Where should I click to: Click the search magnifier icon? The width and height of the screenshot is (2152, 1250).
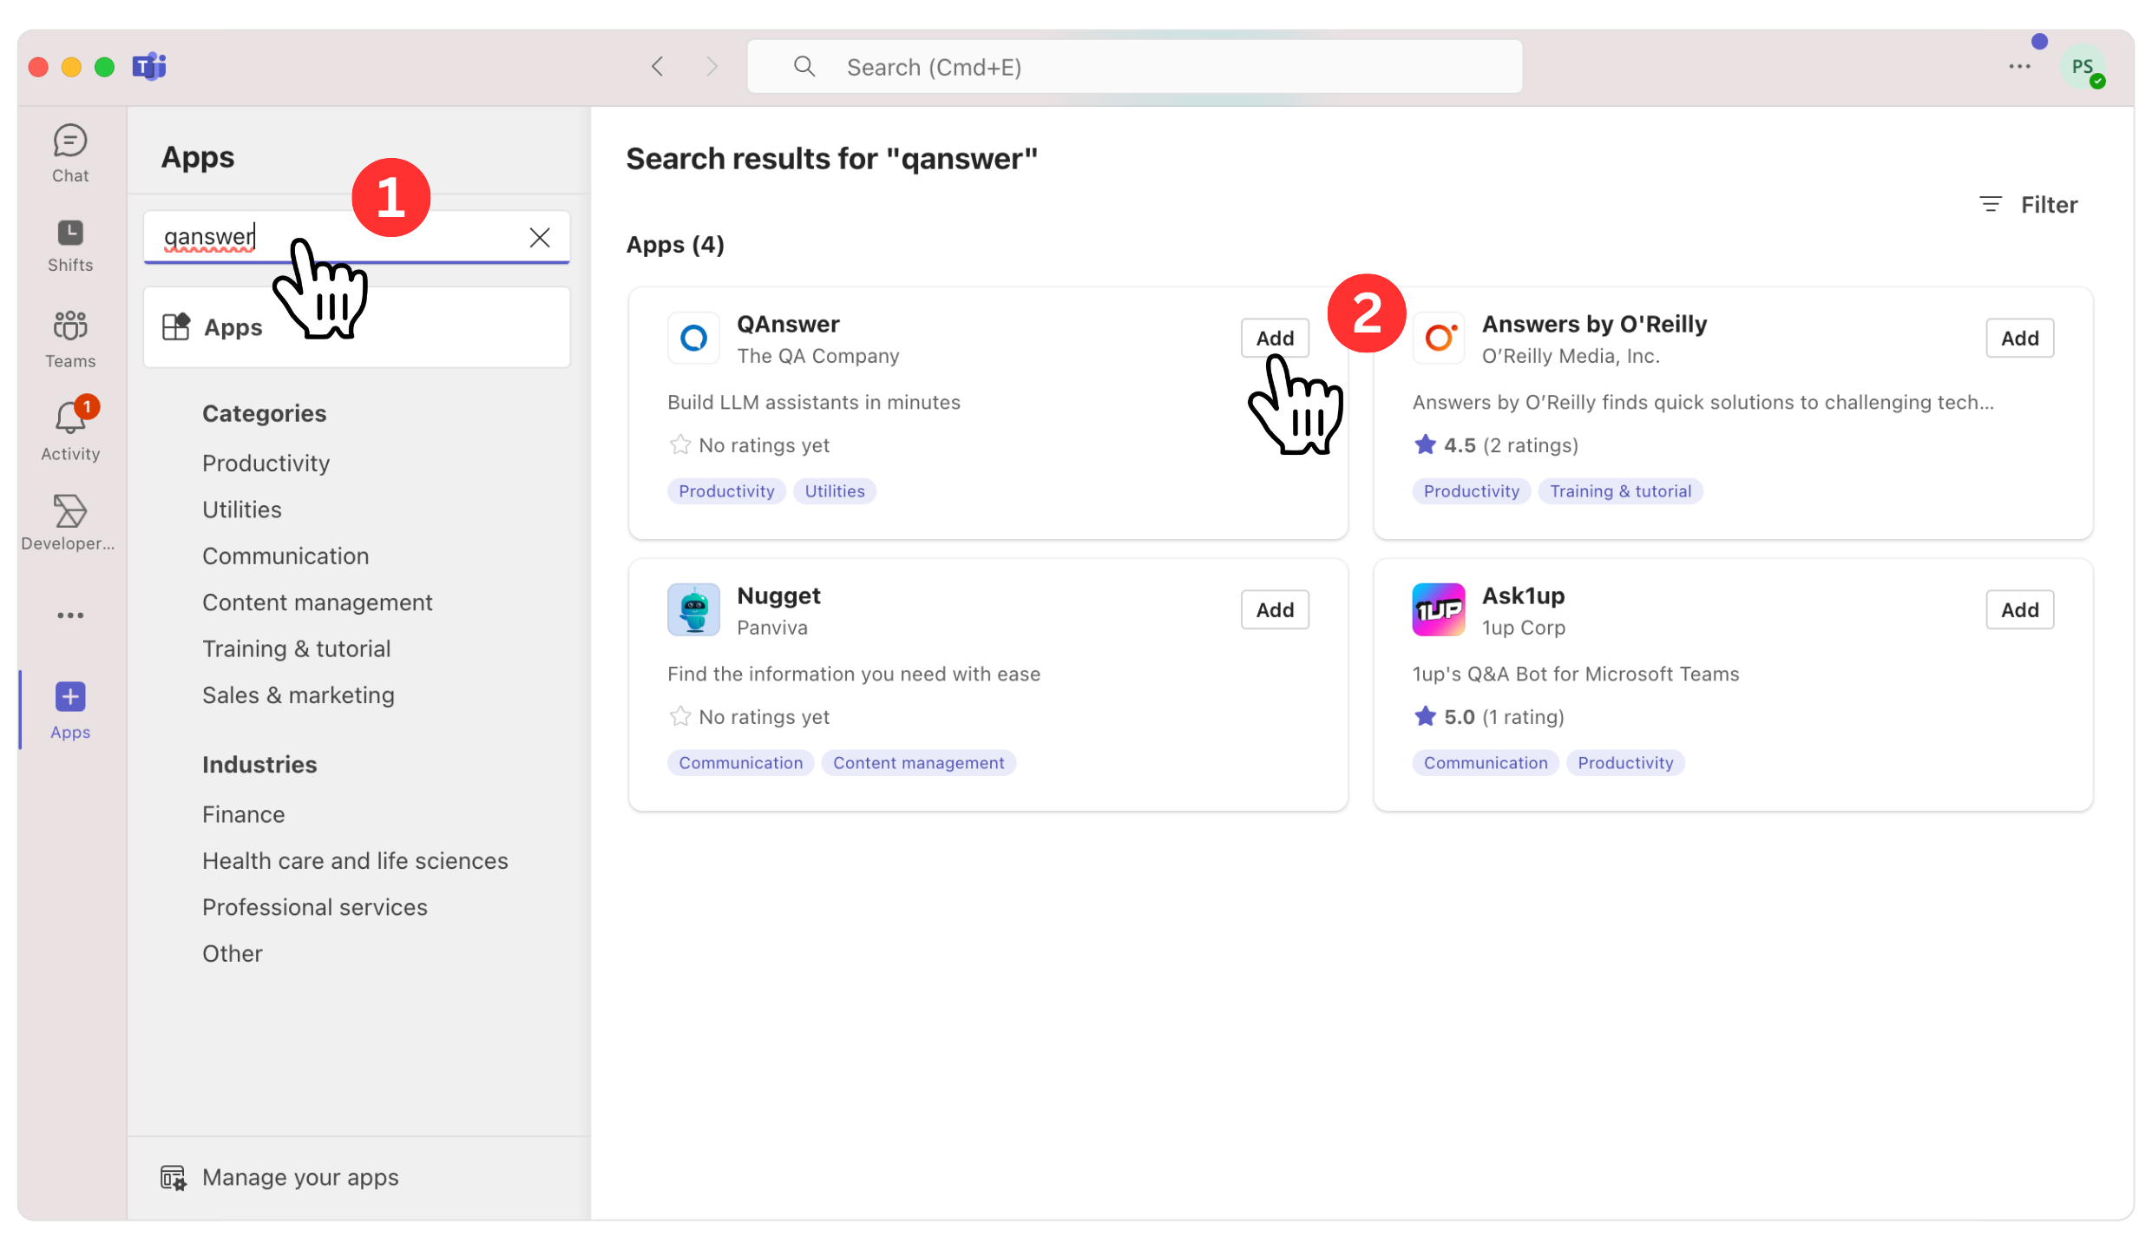804,67
